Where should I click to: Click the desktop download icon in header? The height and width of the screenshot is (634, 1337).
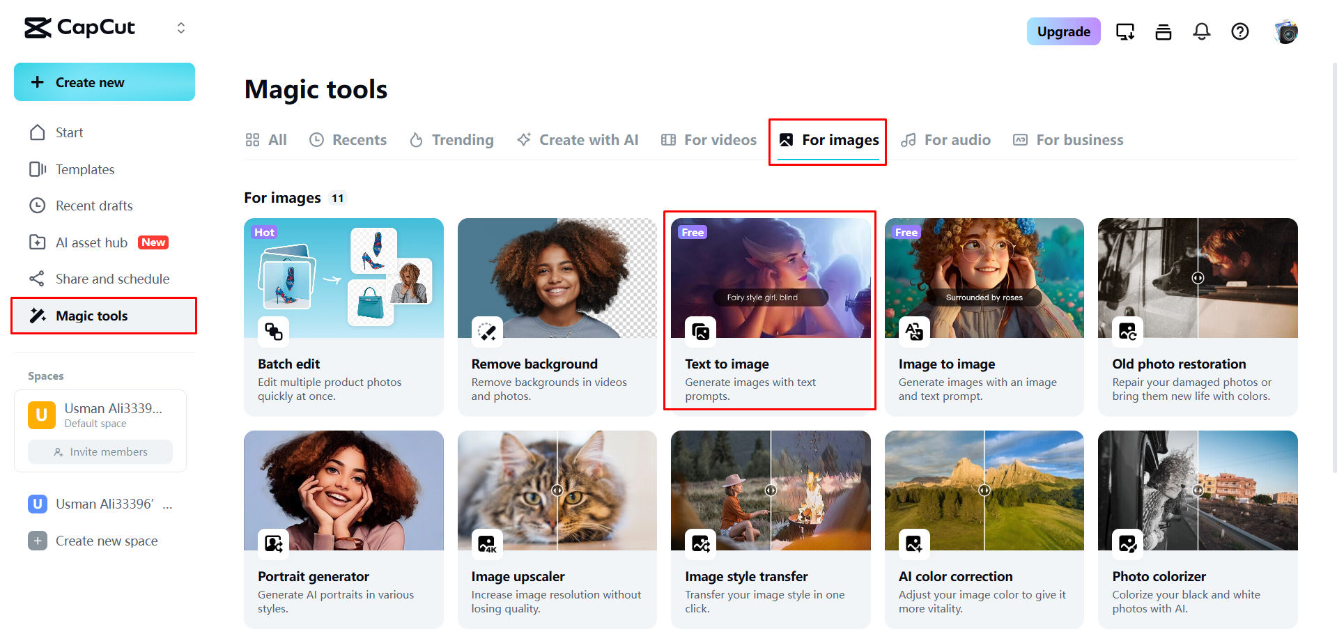click(1125, 31)
